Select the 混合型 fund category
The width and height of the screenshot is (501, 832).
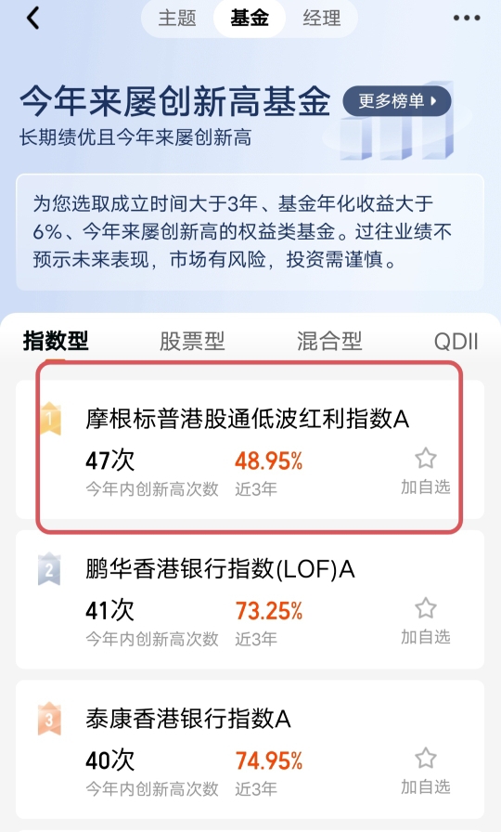point(329,341)
